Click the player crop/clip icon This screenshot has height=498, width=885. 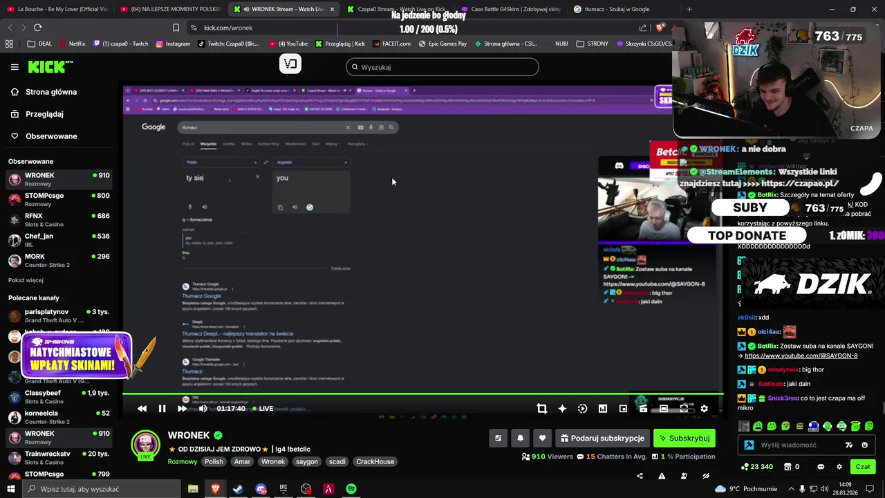point(542,409)
